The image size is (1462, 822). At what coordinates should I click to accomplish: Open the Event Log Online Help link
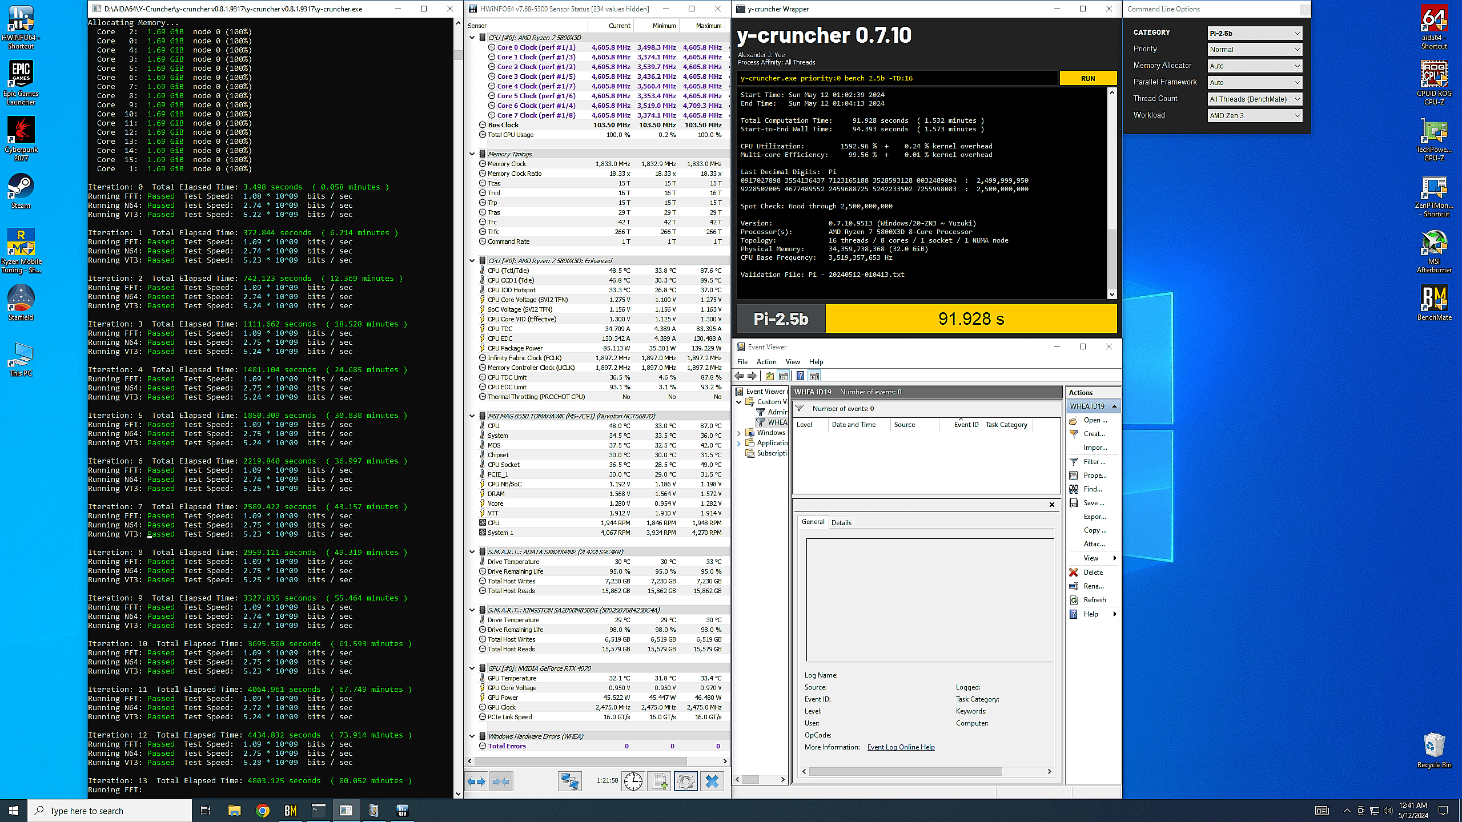pos(901,747)
